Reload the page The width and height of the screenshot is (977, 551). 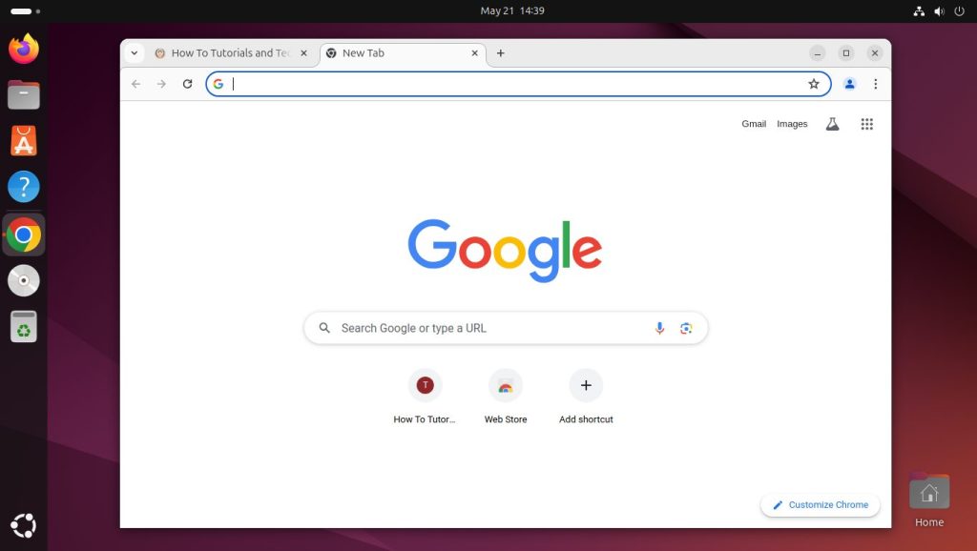pos(187,84)
